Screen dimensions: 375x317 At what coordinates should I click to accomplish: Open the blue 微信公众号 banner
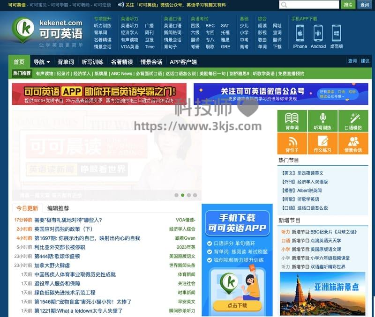click(281, 94)
